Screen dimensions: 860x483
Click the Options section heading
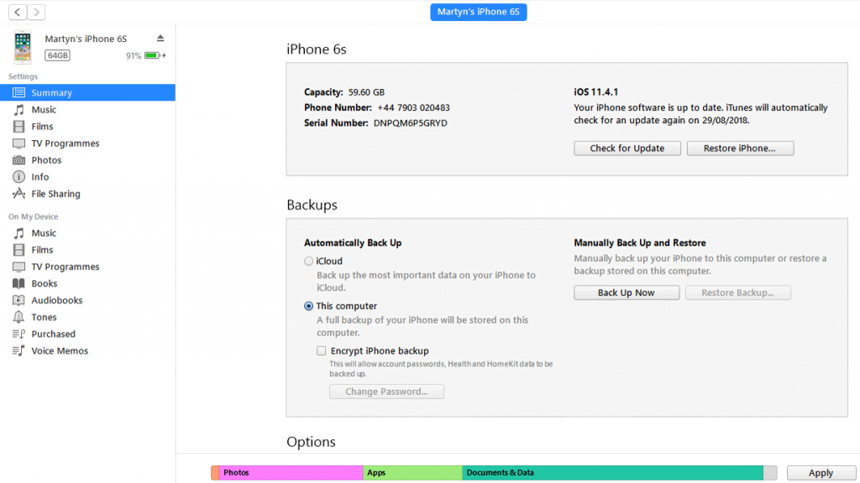pyautogui.click(x=311, y=442)
